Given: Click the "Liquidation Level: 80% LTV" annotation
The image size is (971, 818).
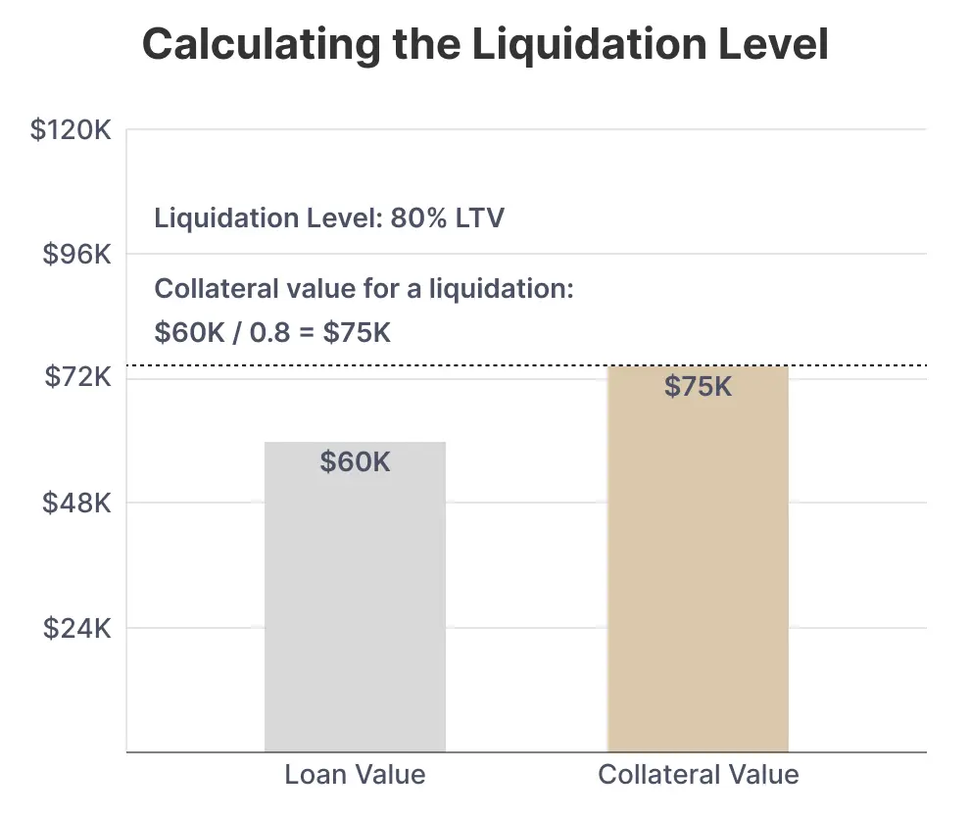Looking at the screenshot, I should click(x=329, y=217).
